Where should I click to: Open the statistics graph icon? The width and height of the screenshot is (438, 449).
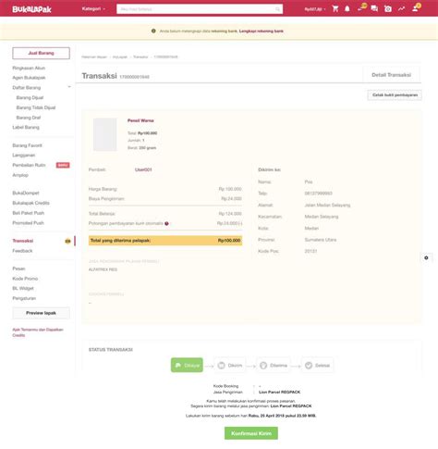401,8
